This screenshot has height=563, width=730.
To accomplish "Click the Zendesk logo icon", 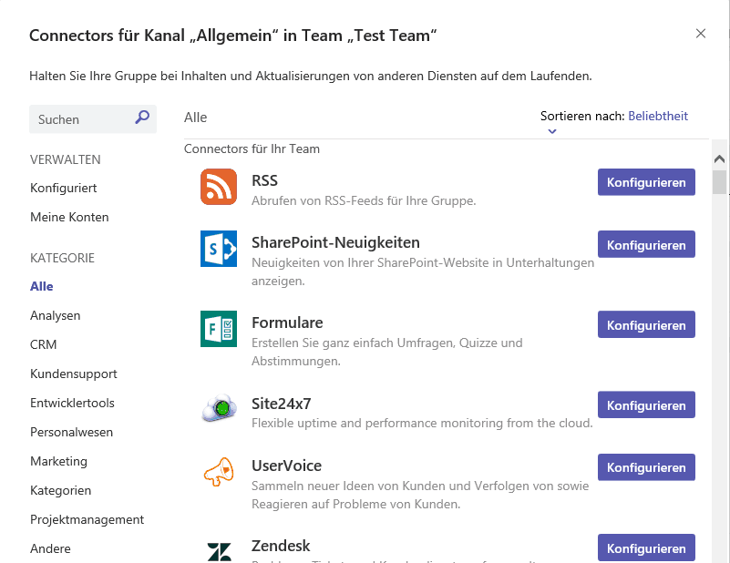I will pyautogui.click(x=219, y=550).
